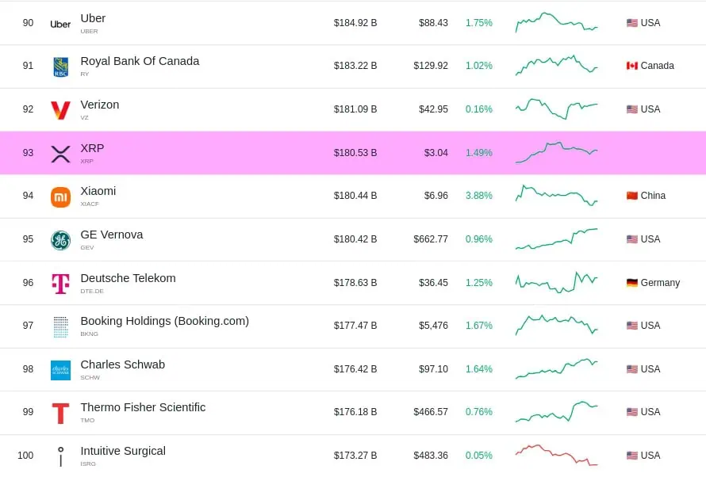Click the Germany country label
Screen dimensions: 706x477
(x=660, y=283)
